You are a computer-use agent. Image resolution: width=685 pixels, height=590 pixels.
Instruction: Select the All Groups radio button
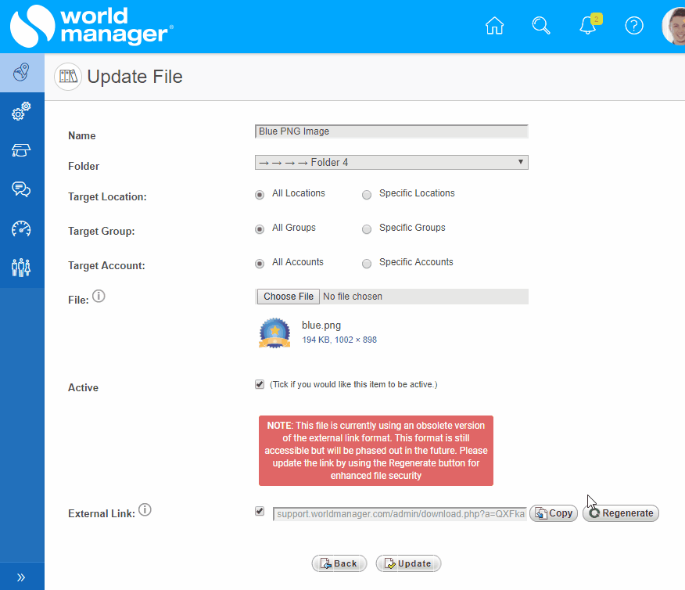coord(260,229)
